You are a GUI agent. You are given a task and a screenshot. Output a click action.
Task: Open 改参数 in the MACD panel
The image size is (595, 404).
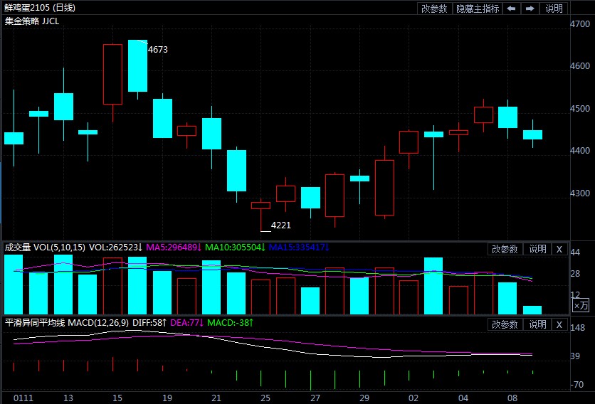tap(505, 324)
